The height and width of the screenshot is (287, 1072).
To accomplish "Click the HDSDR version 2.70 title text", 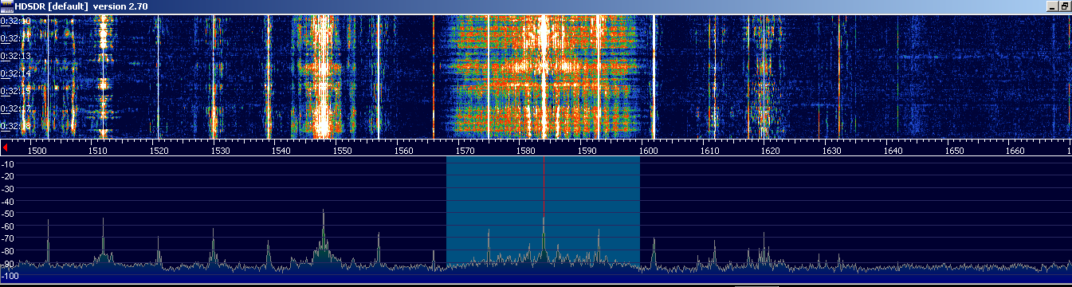I will [80, 6].
